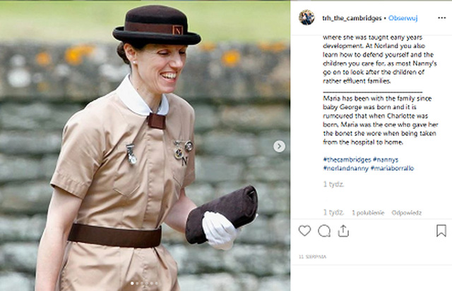Open #mariaborrallo hashtag link

coord(392,168)
